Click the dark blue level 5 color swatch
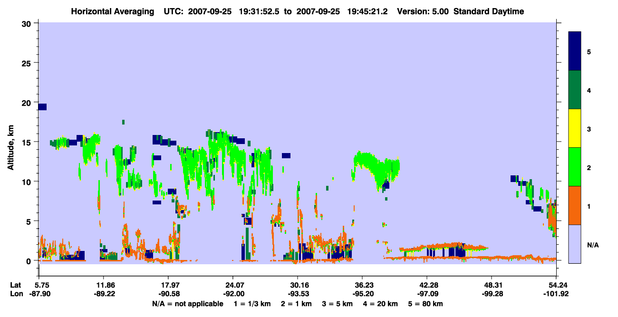This screenshot has width=618, height=317. coord(575,51)
